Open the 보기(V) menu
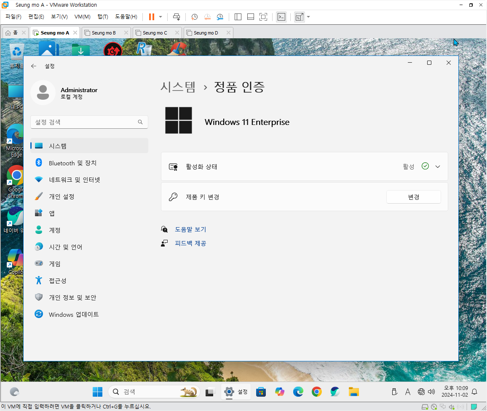 coord(59,17)
